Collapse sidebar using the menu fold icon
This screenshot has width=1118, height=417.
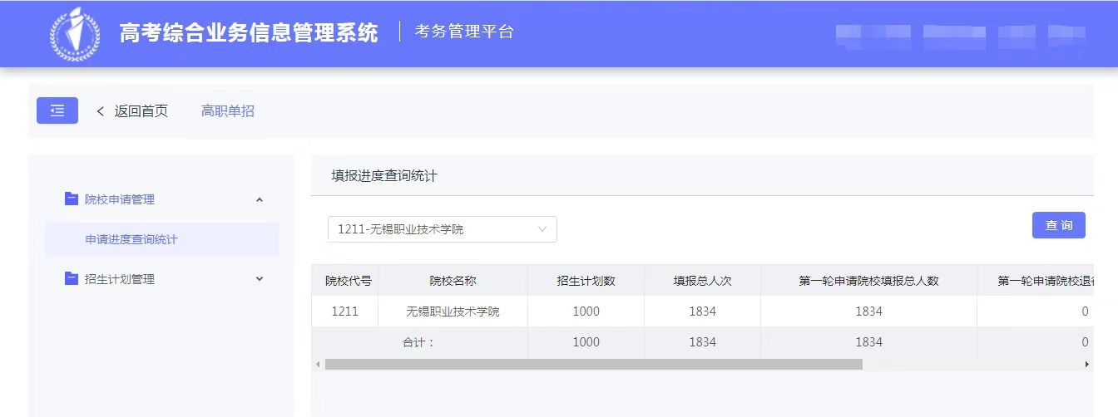pos(57,110)
